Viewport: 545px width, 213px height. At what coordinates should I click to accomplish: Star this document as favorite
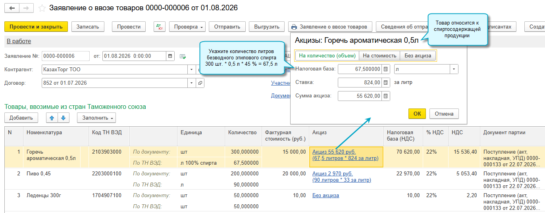pos(42,8)
